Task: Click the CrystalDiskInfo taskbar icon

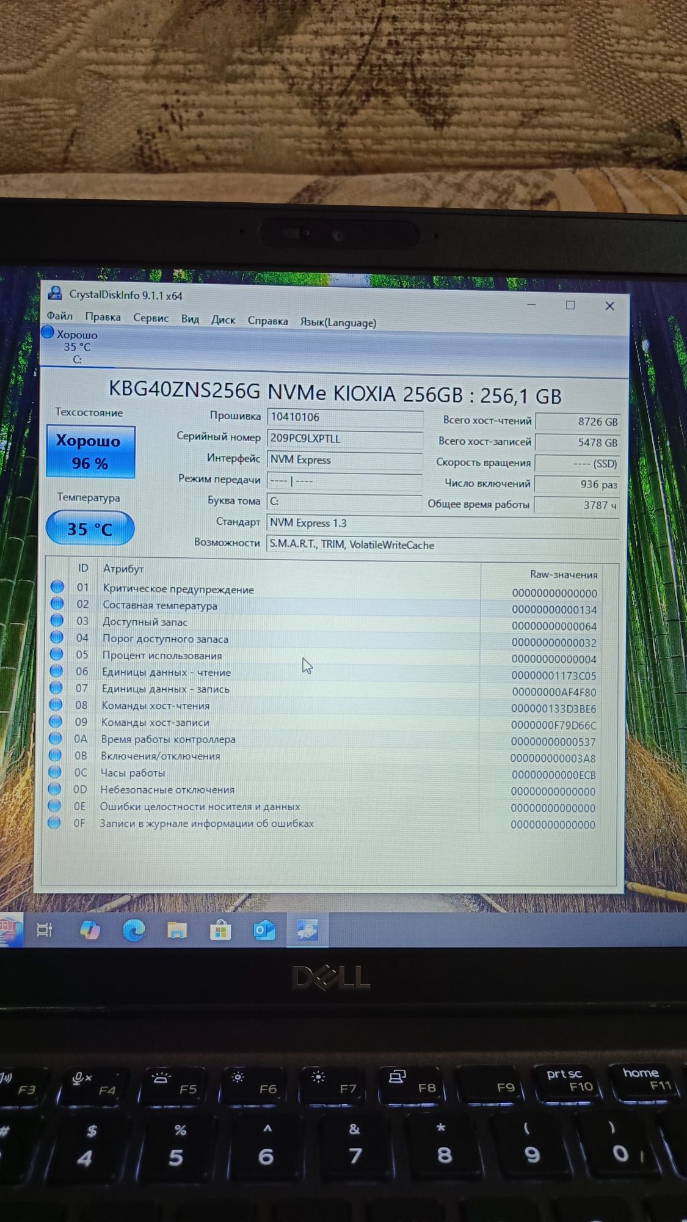Action: click(x=307, y=931)
